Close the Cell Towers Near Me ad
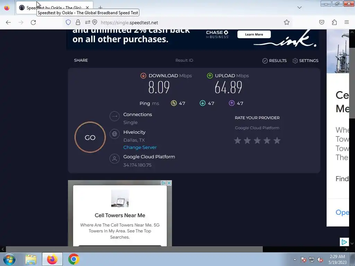This screenshot has height=266, width=355. pos(169,183)
